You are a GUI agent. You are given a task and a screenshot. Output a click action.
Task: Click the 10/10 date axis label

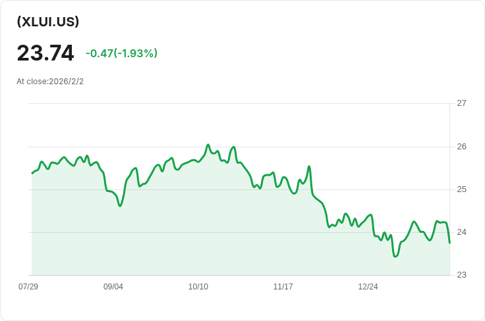198,287
